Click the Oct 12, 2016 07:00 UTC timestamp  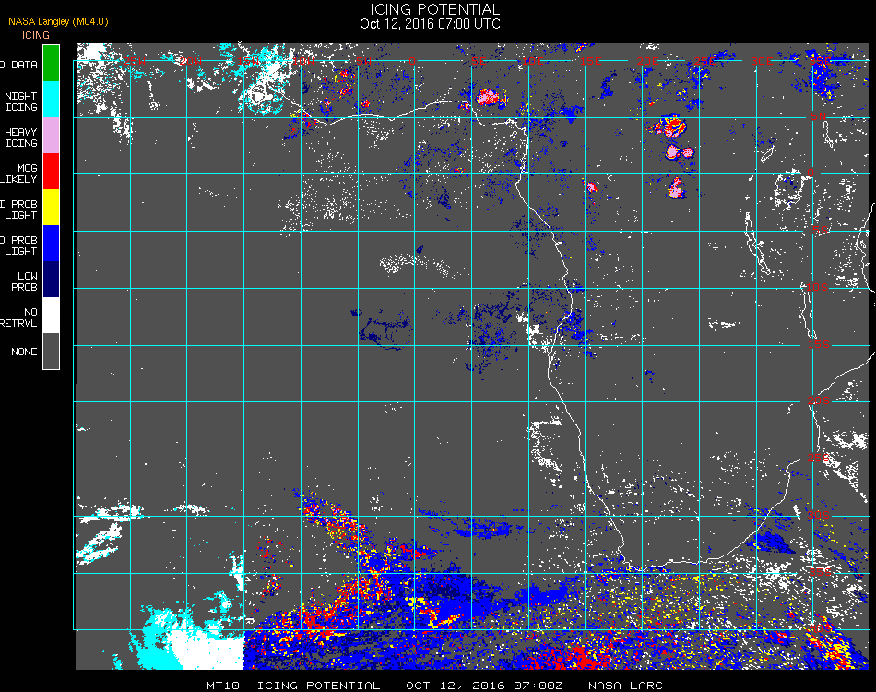(x=431, y=24)
